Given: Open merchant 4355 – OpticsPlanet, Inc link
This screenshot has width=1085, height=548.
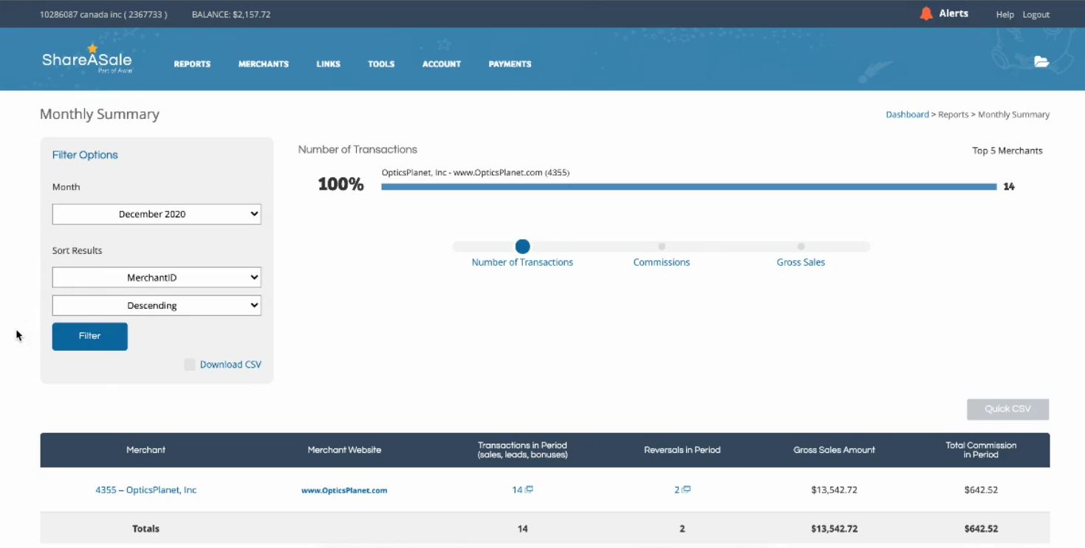Looking at the screenshot, I should tap(146, 490).
